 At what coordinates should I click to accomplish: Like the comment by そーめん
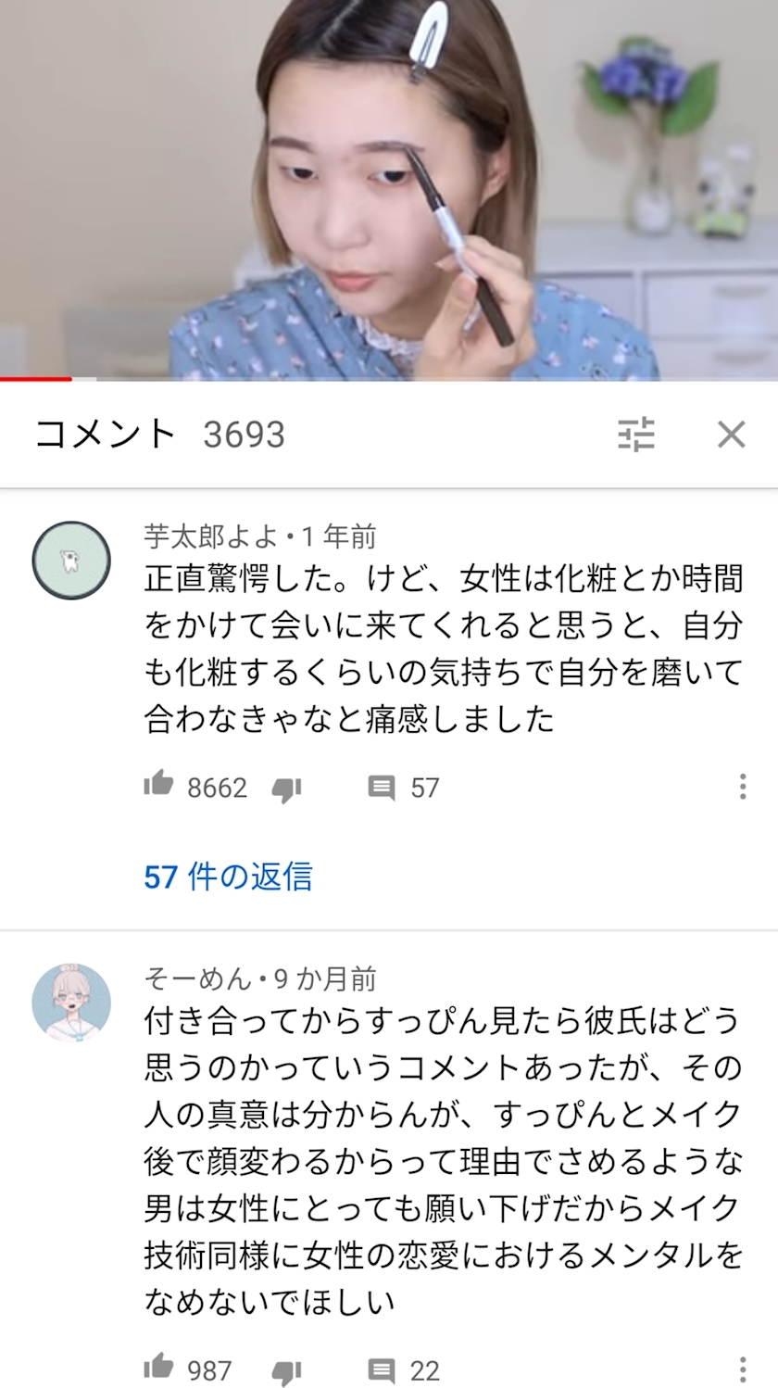point(158,1368)
